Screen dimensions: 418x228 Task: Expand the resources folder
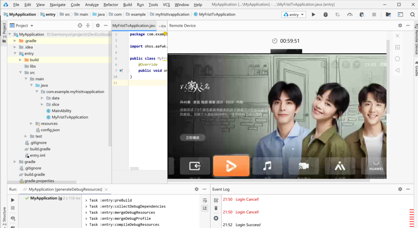pos(31,123)
